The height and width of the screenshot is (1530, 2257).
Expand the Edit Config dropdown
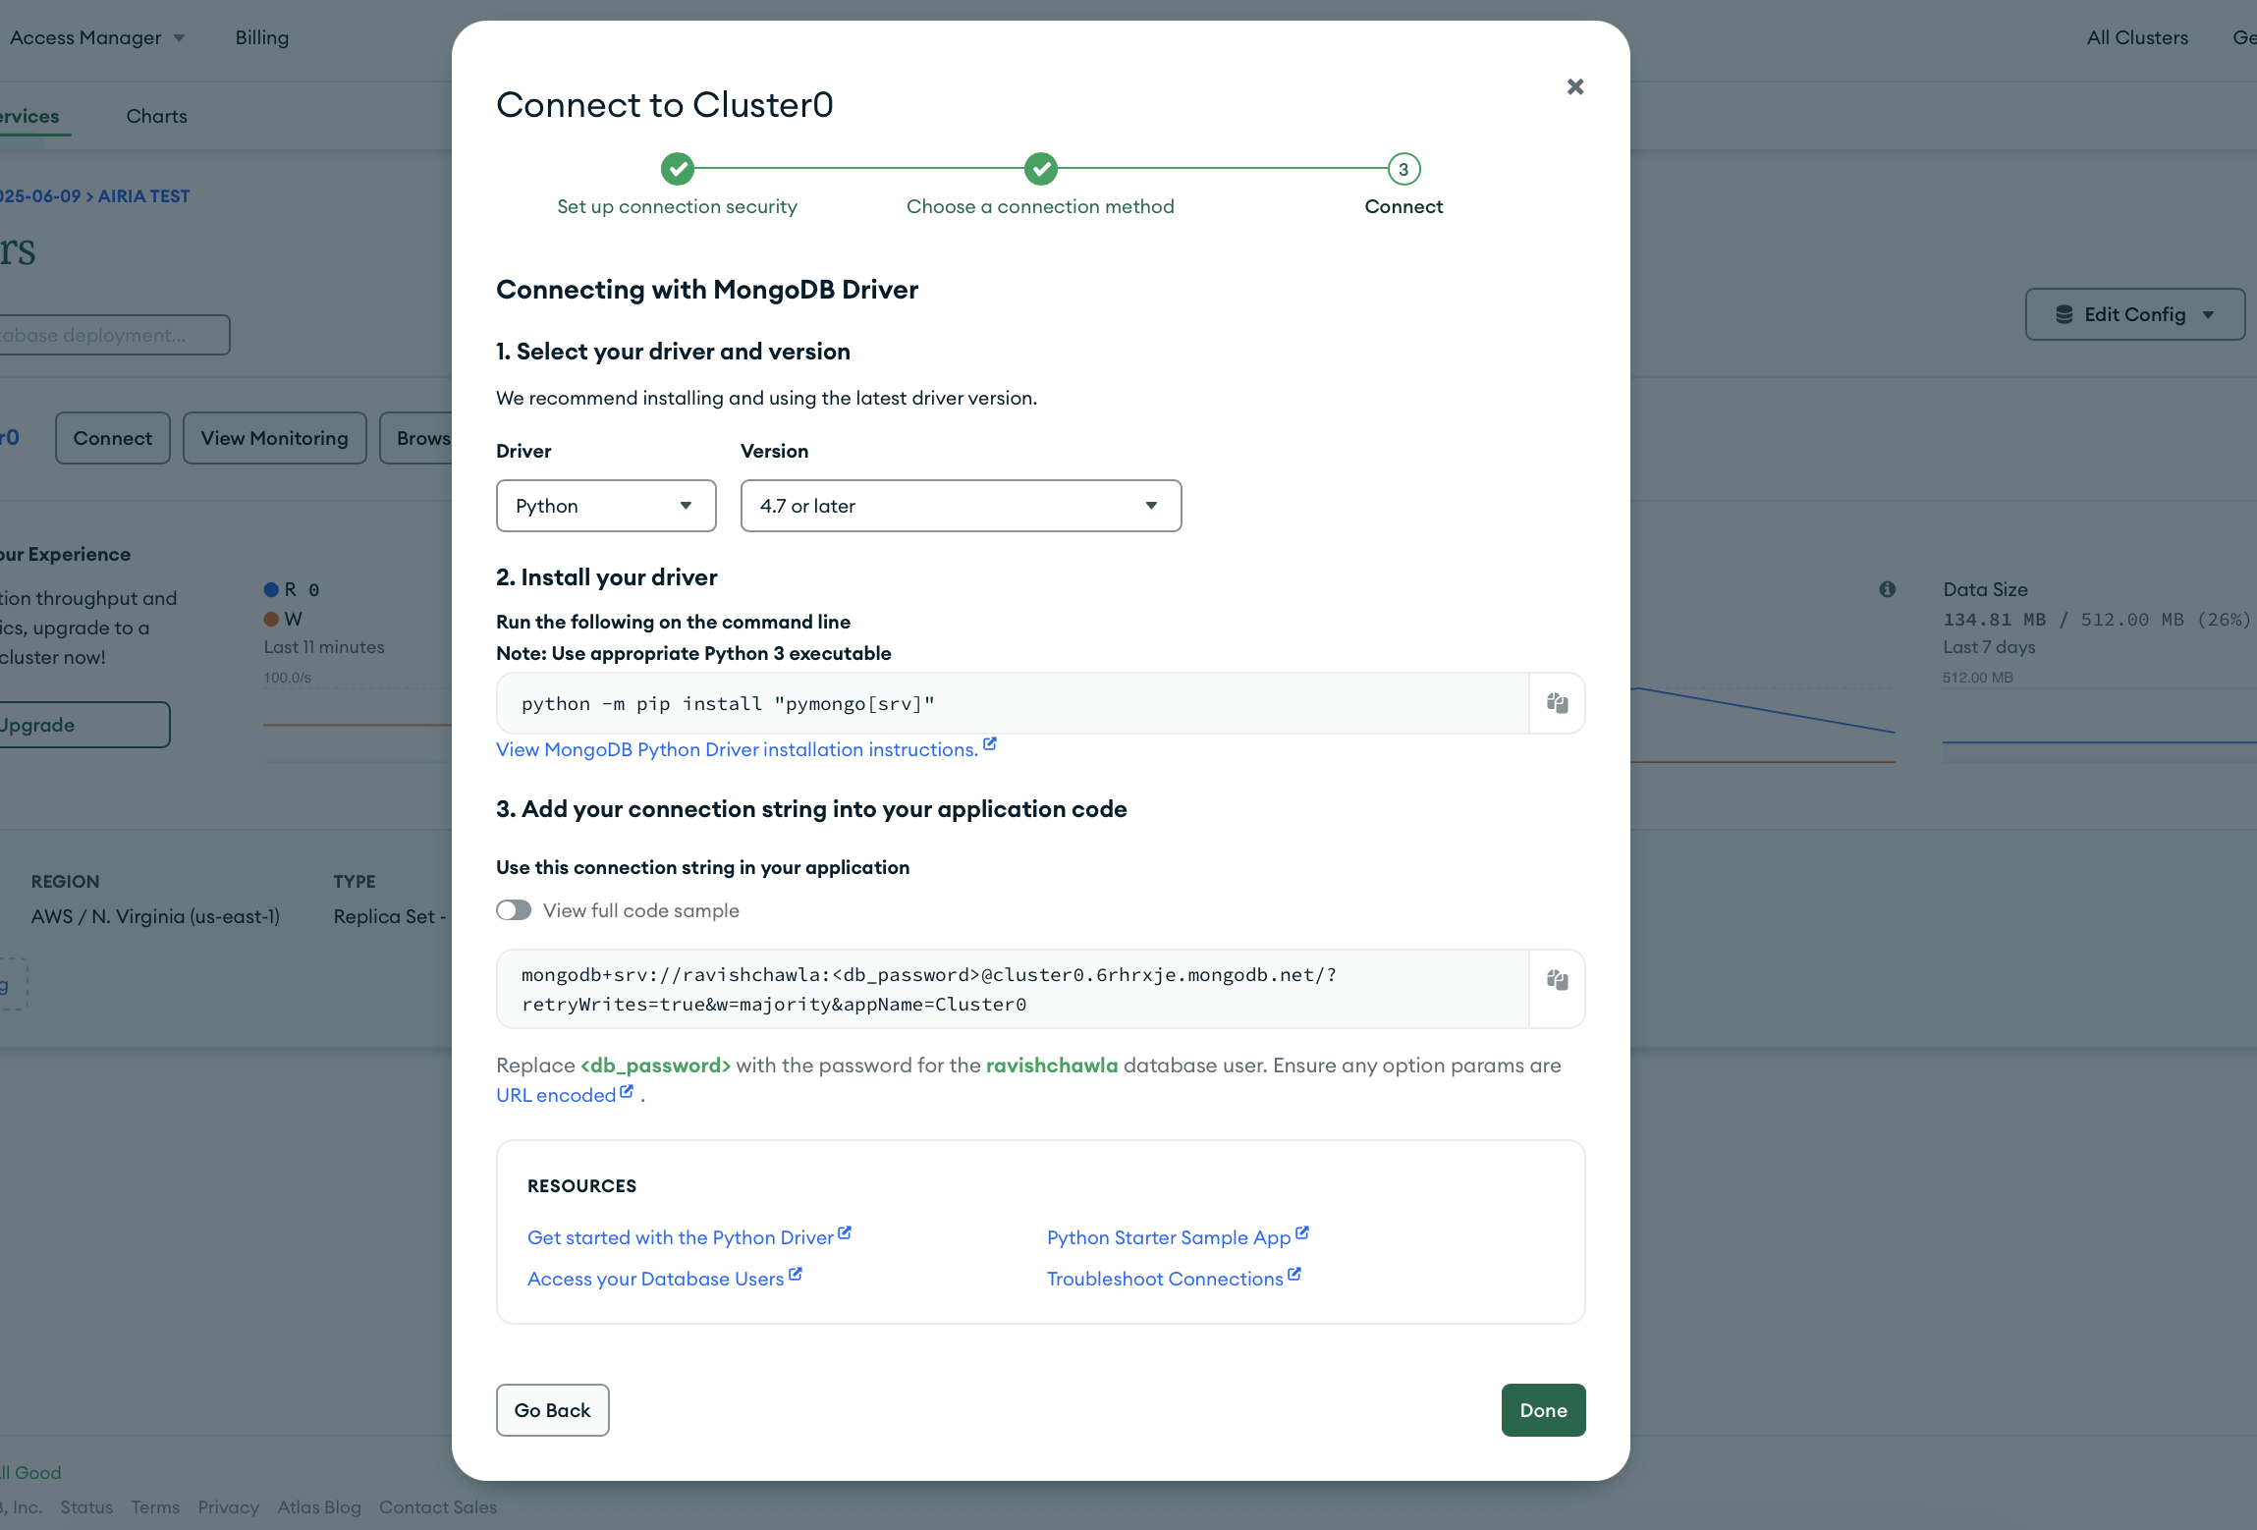(x=2135, y=314)
